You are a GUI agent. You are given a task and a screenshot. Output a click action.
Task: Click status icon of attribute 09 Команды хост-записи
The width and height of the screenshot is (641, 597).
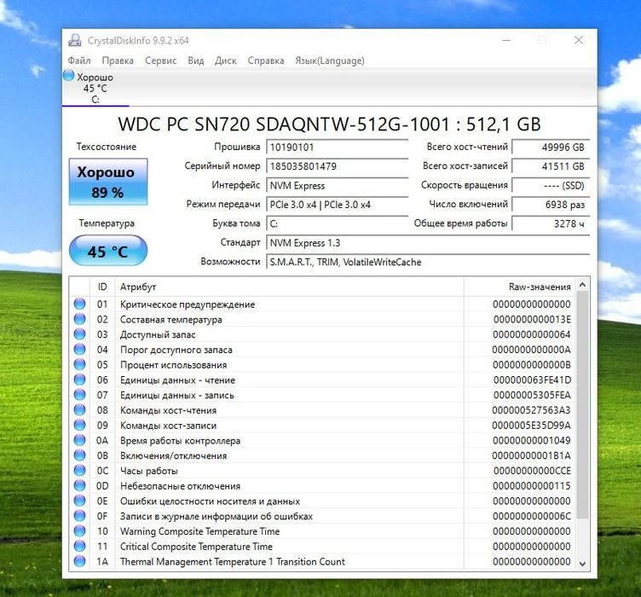pyautogui.click(x=80, y=426)
